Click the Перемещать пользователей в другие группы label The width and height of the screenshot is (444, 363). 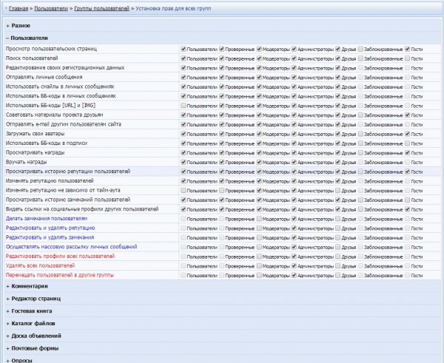(60, 275)
